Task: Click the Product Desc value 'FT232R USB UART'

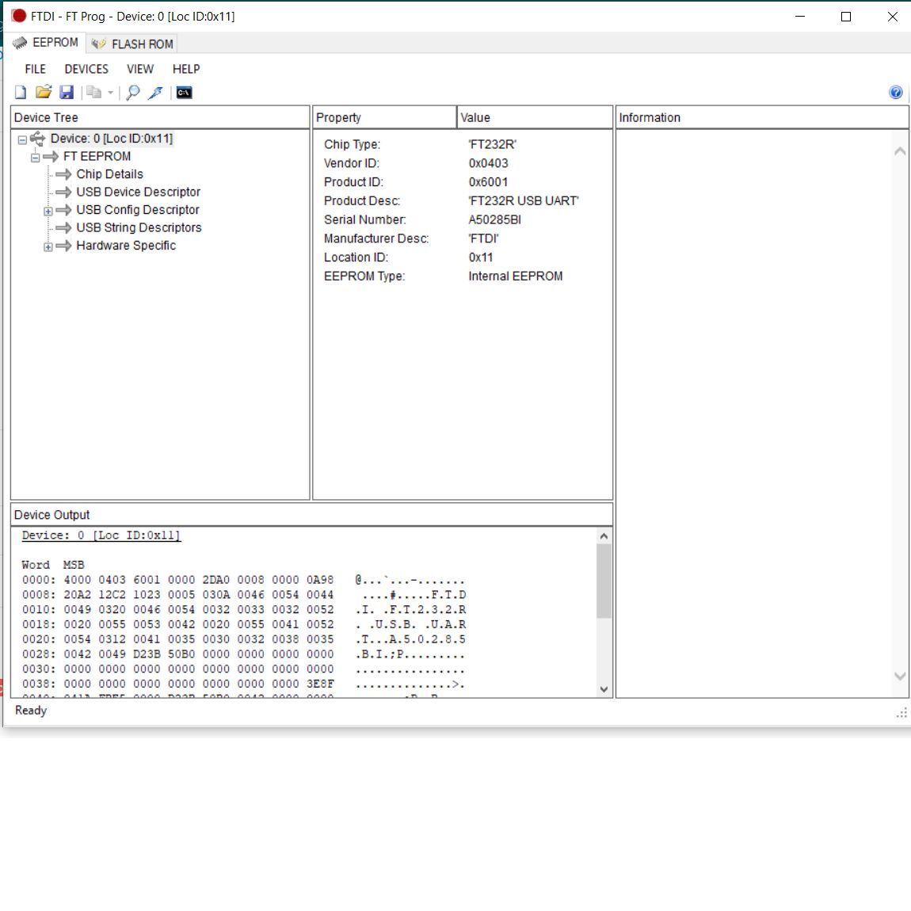Action: [524, 200]
